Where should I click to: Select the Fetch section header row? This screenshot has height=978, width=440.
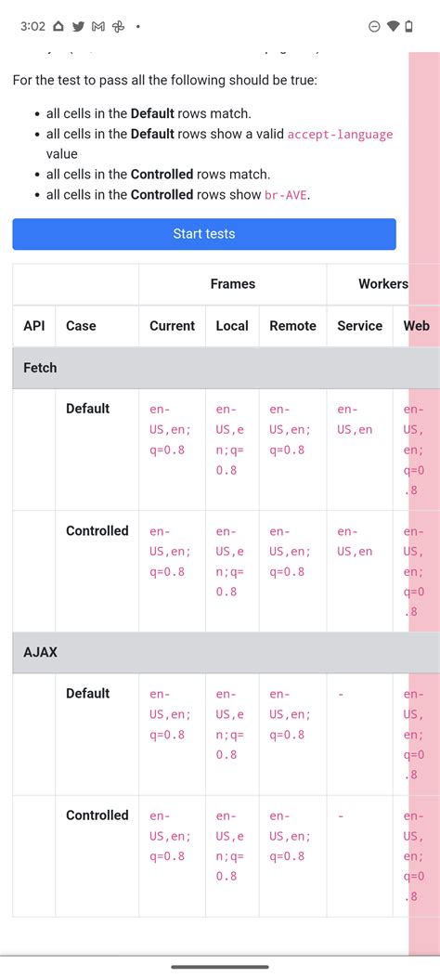[x=226, y=368]
